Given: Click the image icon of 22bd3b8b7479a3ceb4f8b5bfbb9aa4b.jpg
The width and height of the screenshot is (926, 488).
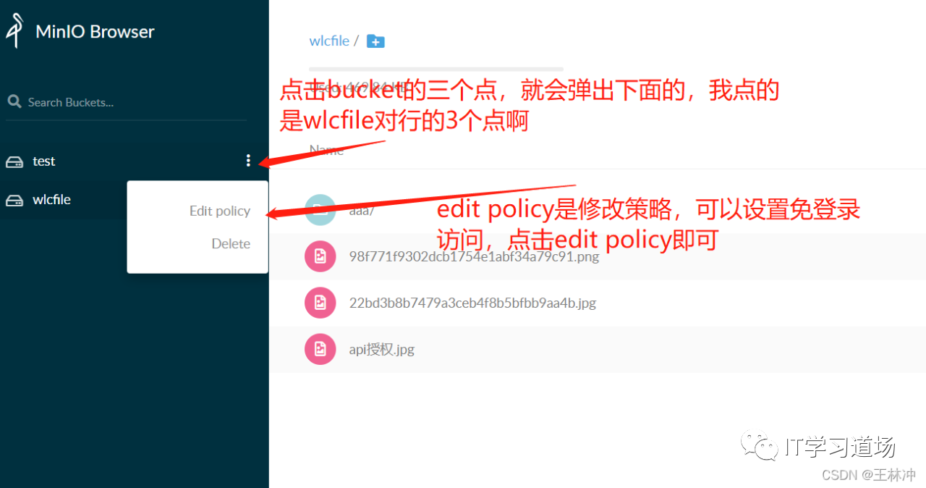Looking at the screenshot, I should click(x=320, y=303).
